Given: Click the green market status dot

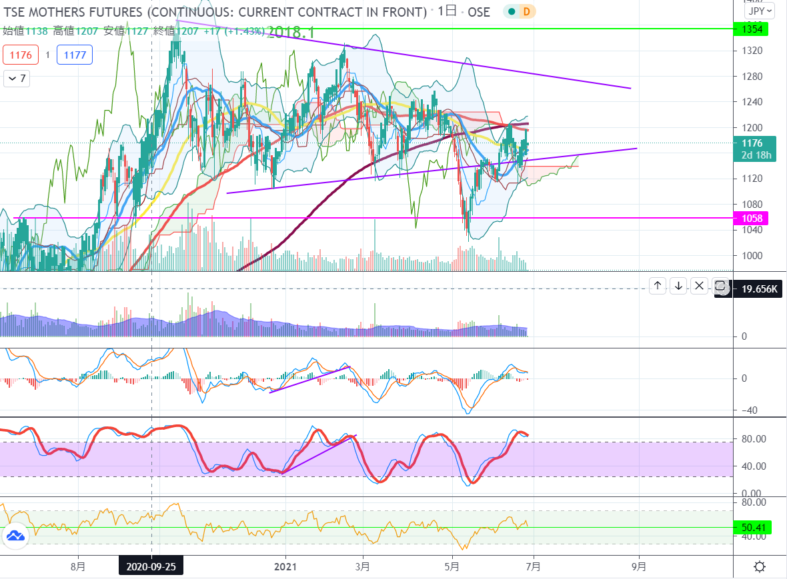Looking at the screenshot, I should pyautogui.click(x=512, y=11).
